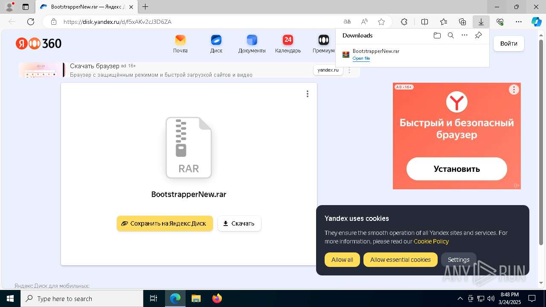Click the browser Downloads toolbar icon

coord(481,22)
